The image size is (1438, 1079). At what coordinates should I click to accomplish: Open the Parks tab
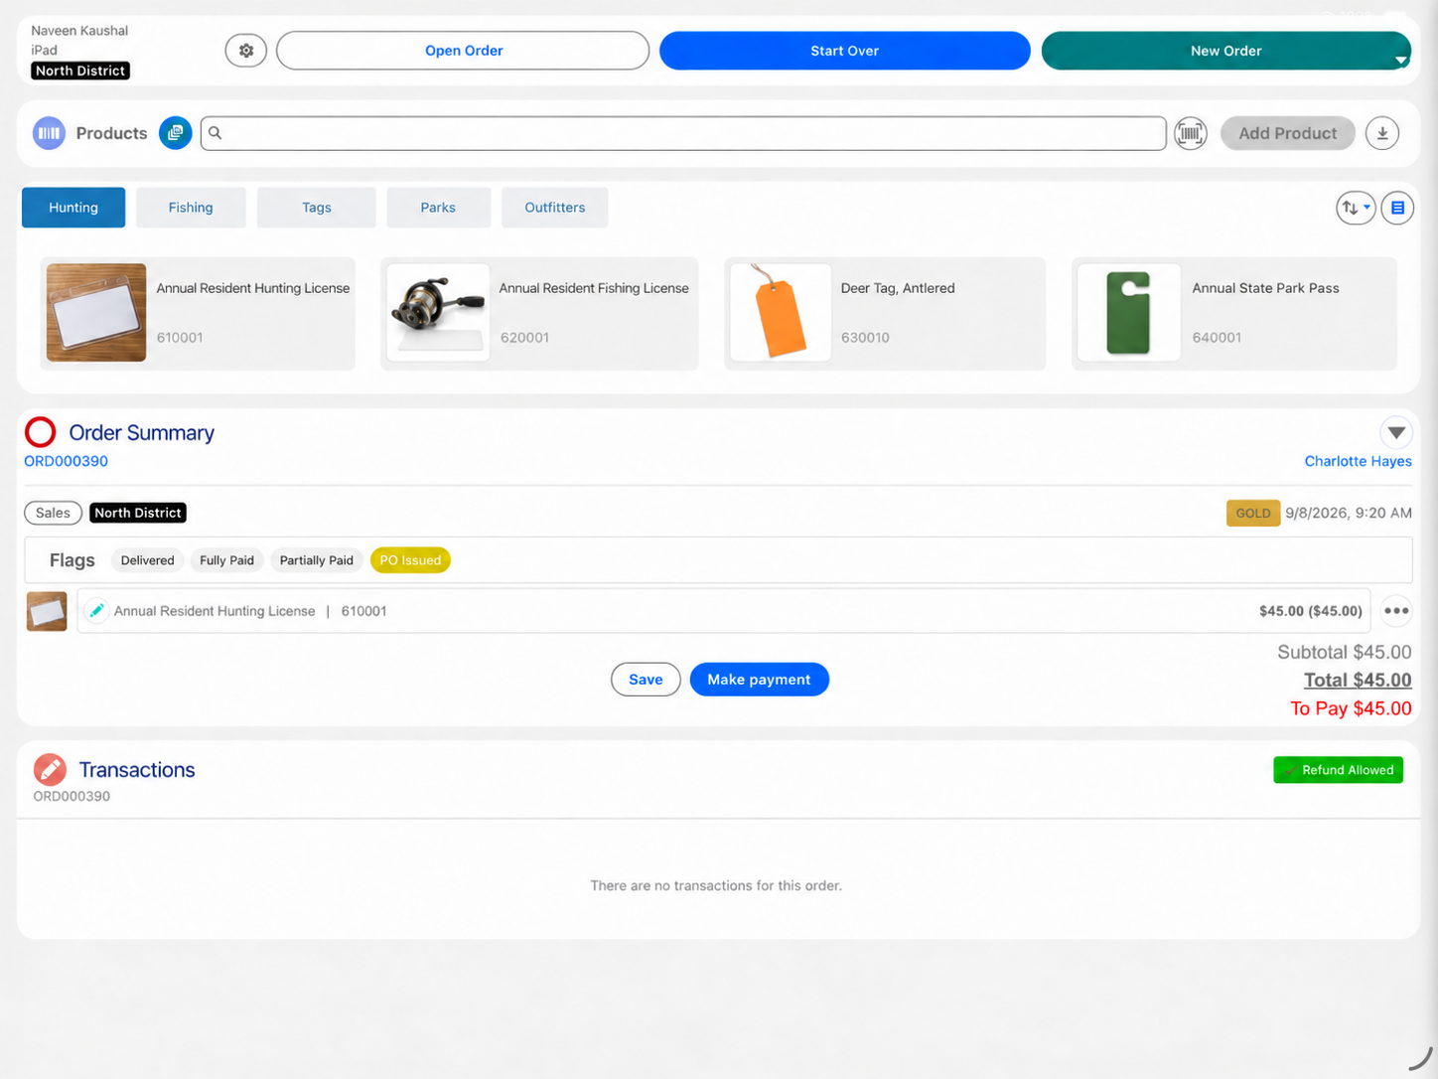pyautogui.click(x=438, y=208)
